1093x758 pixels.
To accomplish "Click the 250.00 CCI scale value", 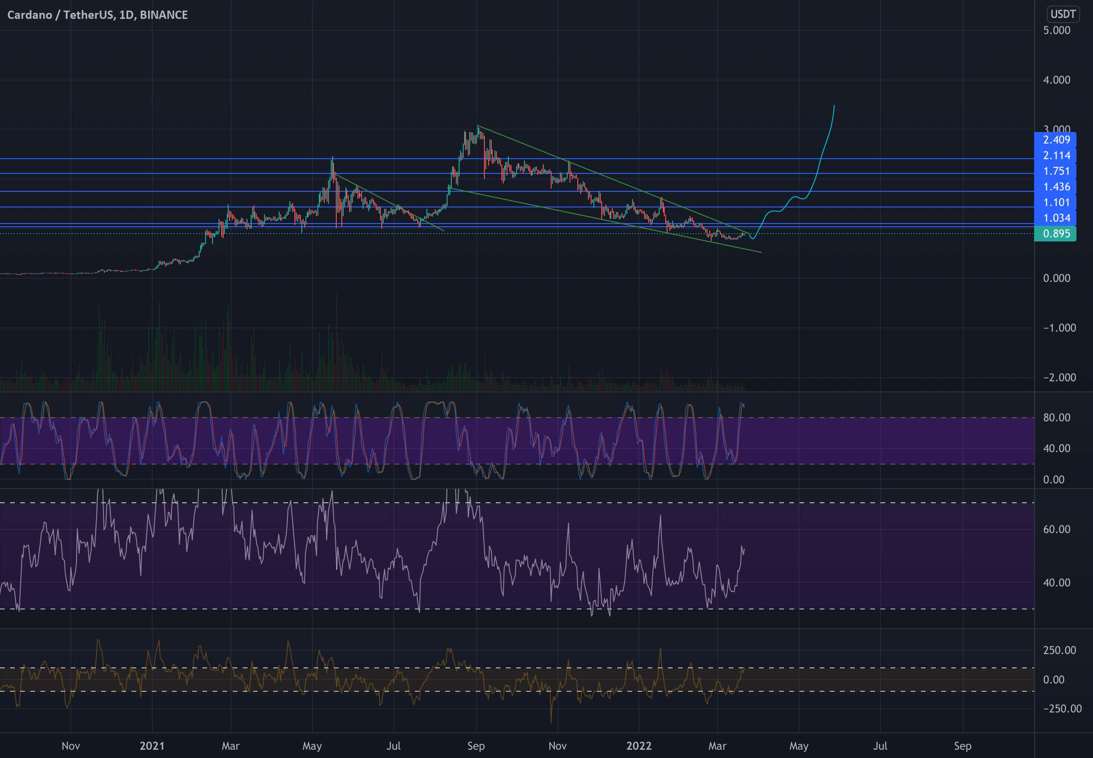I will click(1059, 650).
